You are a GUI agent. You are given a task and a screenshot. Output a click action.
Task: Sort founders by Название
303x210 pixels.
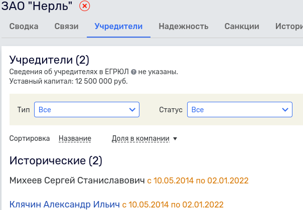pos(75,138)
